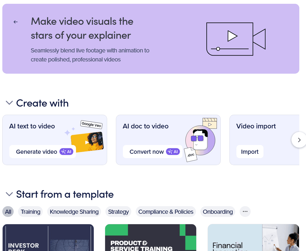The image size is (306, 251).
Task: Filter templates by Compliance & Policies
Action: 166,212
